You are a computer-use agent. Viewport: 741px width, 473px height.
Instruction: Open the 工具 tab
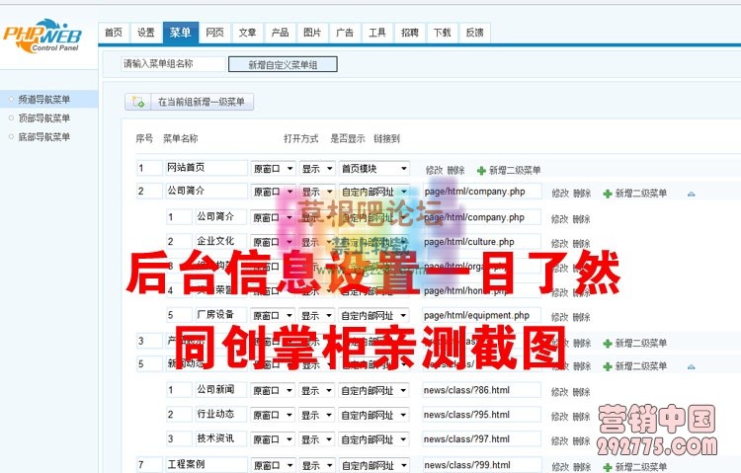point(377,33)
